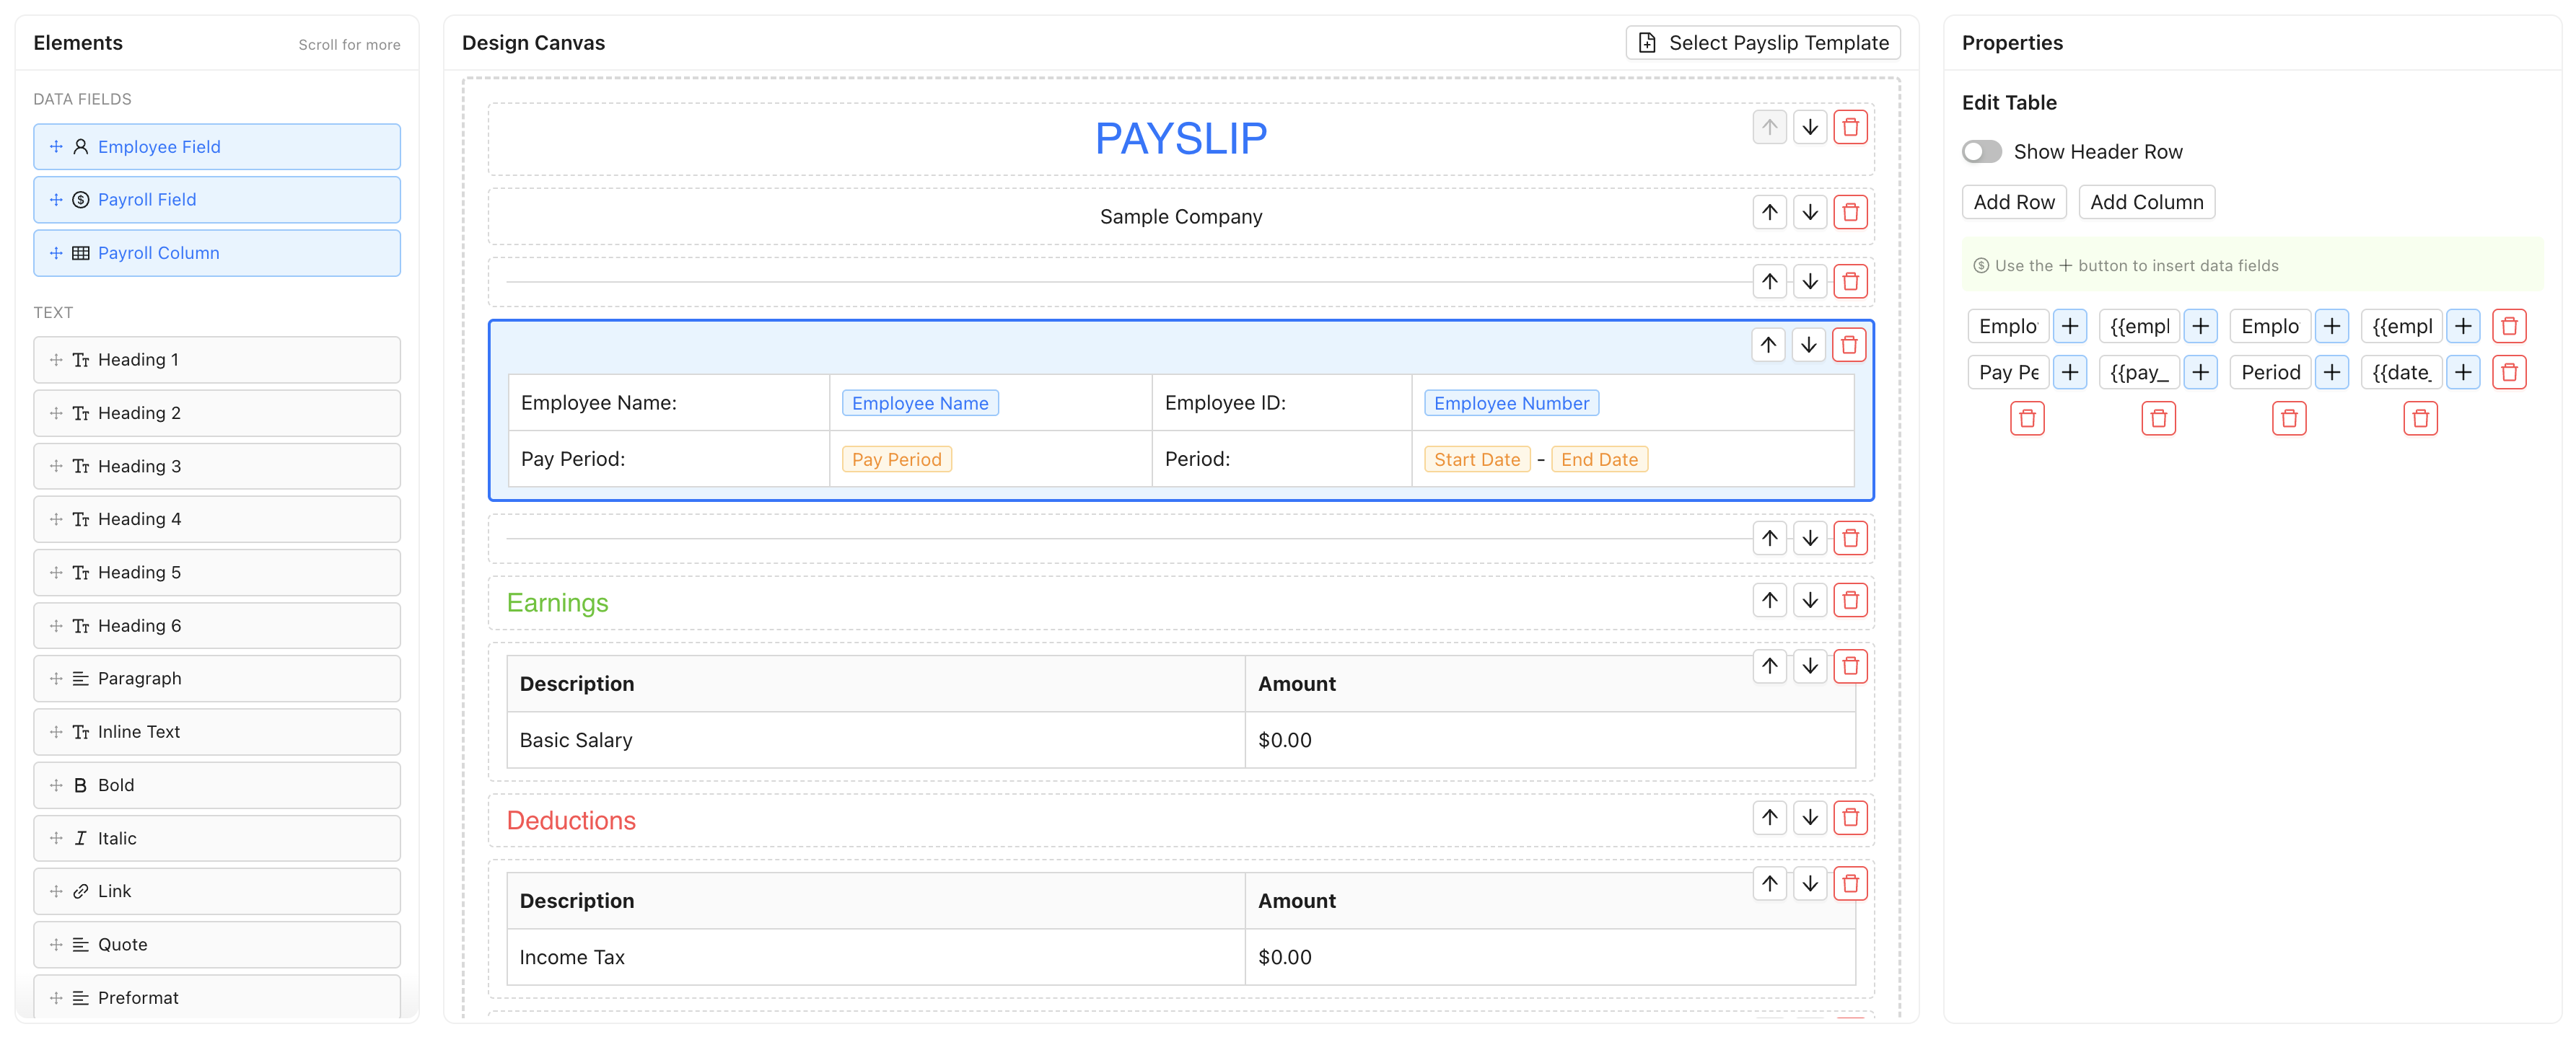Delete the Earnings heading
This screenshot has width=2576, height=1050.
click(x=1851, y=599)
